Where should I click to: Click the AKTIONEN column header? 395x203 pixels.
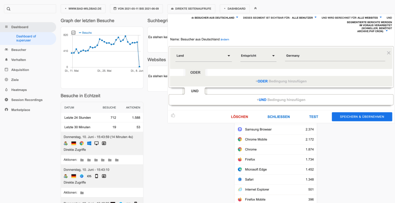pos(133,108)
